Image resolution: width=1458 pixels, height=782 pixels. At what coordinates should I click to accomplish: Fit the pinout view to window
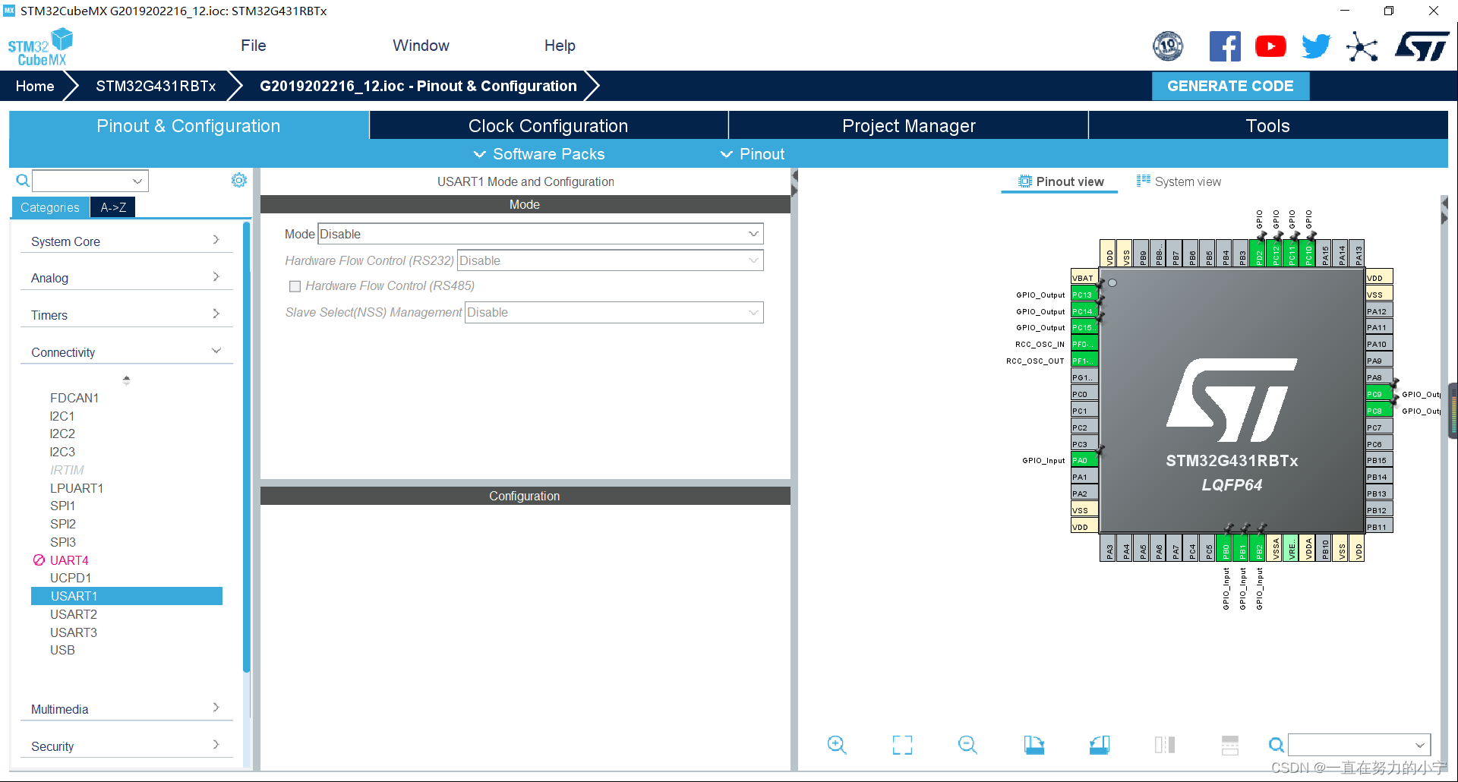pyautogui.click(x=902, y=745)
